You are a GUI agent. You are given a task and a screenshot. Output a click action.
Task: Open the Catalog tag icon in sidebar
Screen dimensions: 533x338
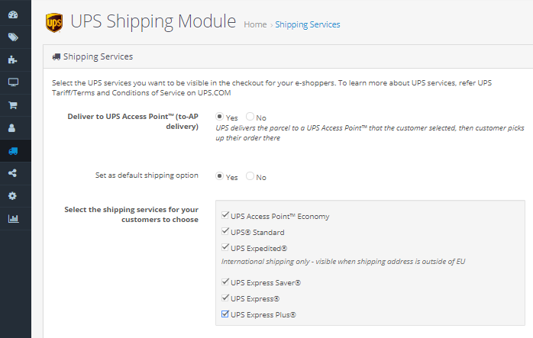13,37
